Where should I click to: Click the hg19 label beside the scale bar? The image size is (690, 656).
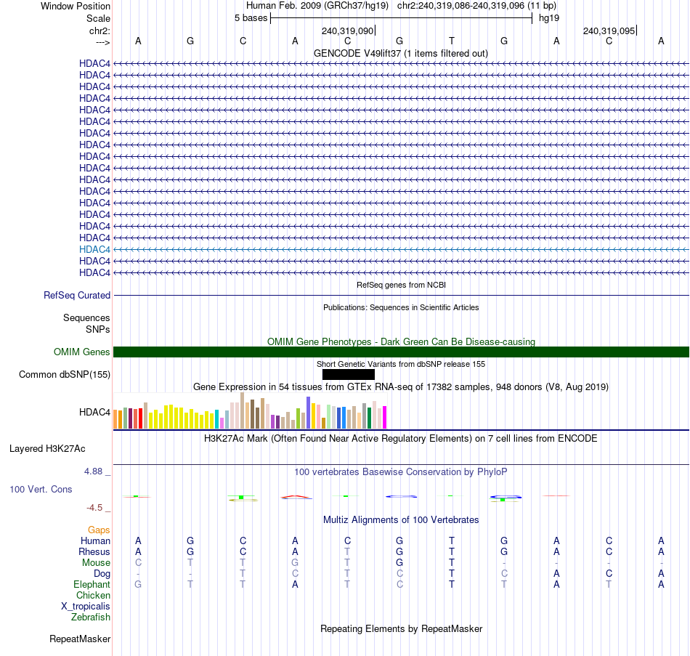tap(549, 18)
